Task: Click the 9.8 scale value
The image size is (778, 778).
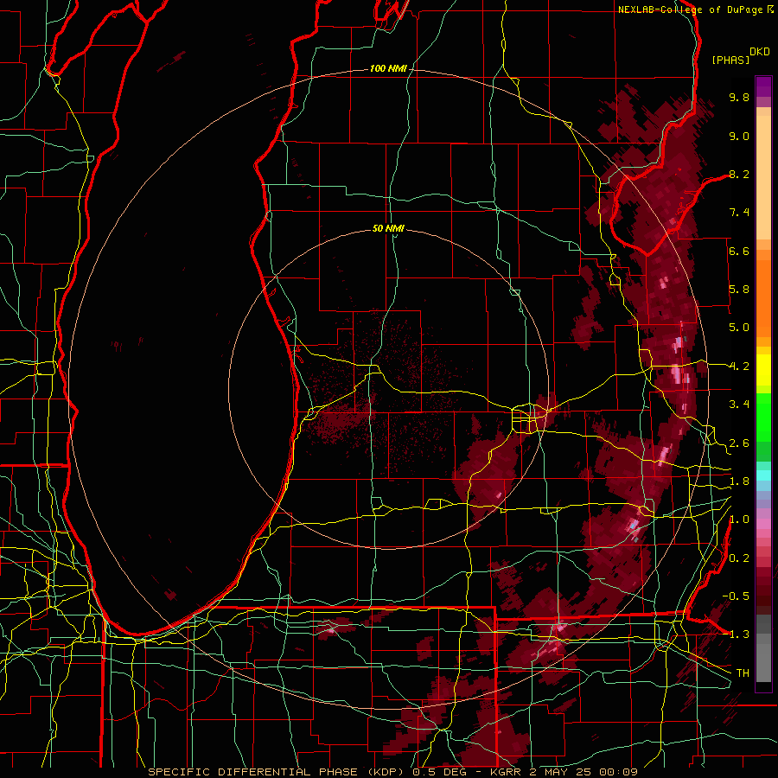Action: click(x=739, y=97)
